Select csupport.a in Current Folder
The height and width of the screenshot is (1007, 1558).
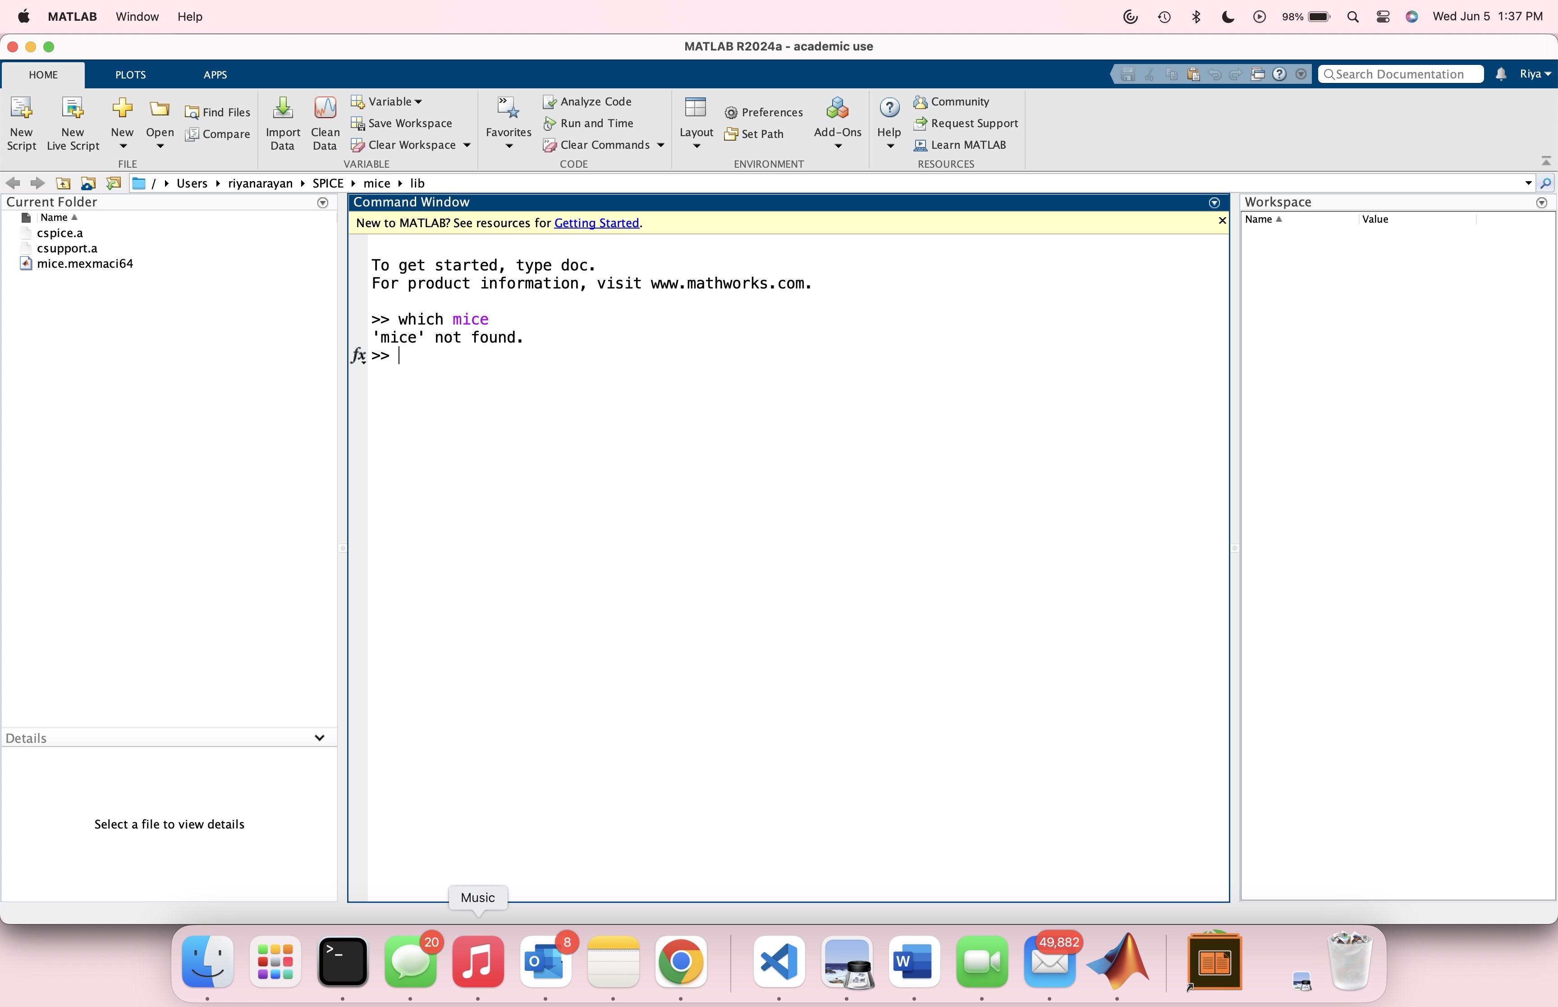click(x=67, y=248)
